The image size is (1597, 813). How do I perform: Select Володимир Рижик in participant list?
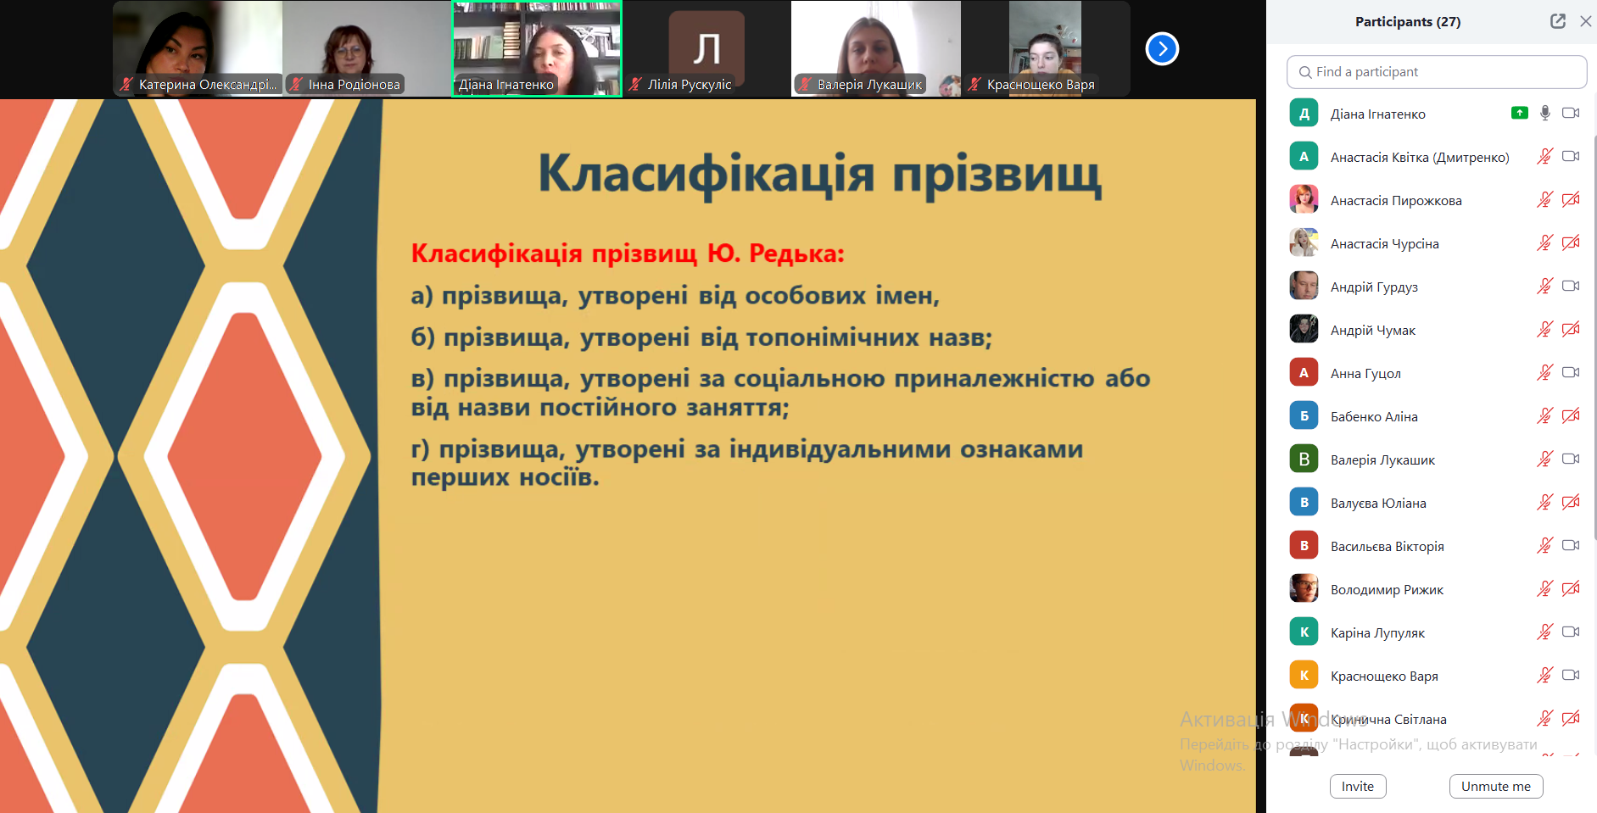click(1387, 589)
